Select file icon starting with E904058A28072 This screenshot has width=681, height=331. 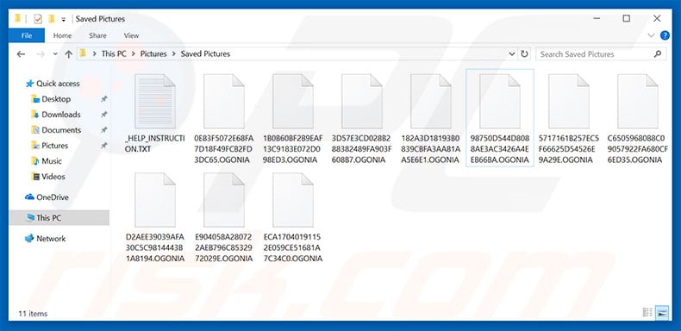click(x=224, y=200)
